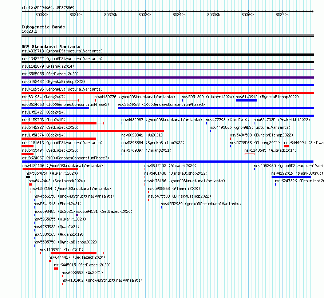Click nsv1052427 (Coe2014) label
The width and height of the screenshot is (324, 298).
point(44,112)
